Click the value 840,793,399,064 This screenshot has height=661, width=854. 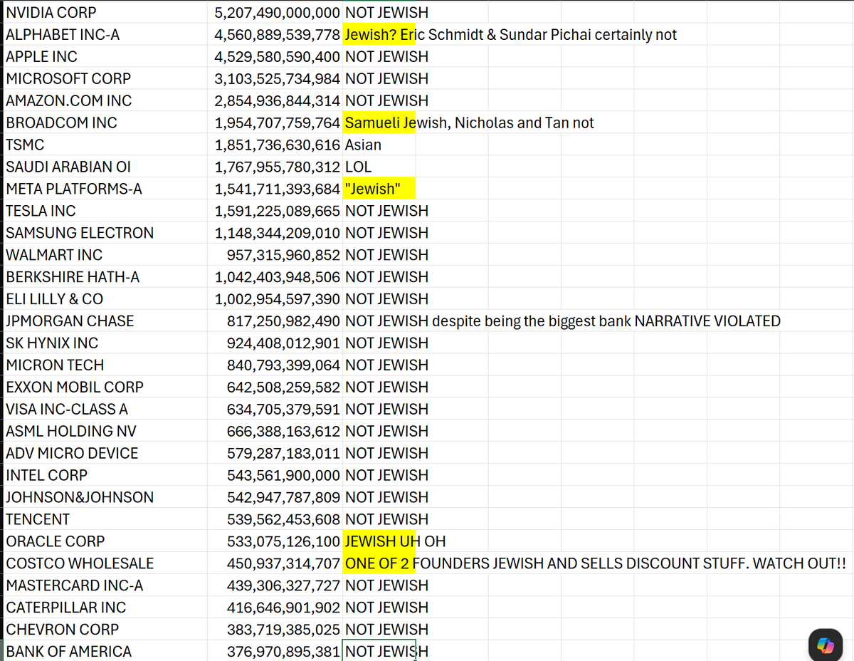tap(284, 365)
